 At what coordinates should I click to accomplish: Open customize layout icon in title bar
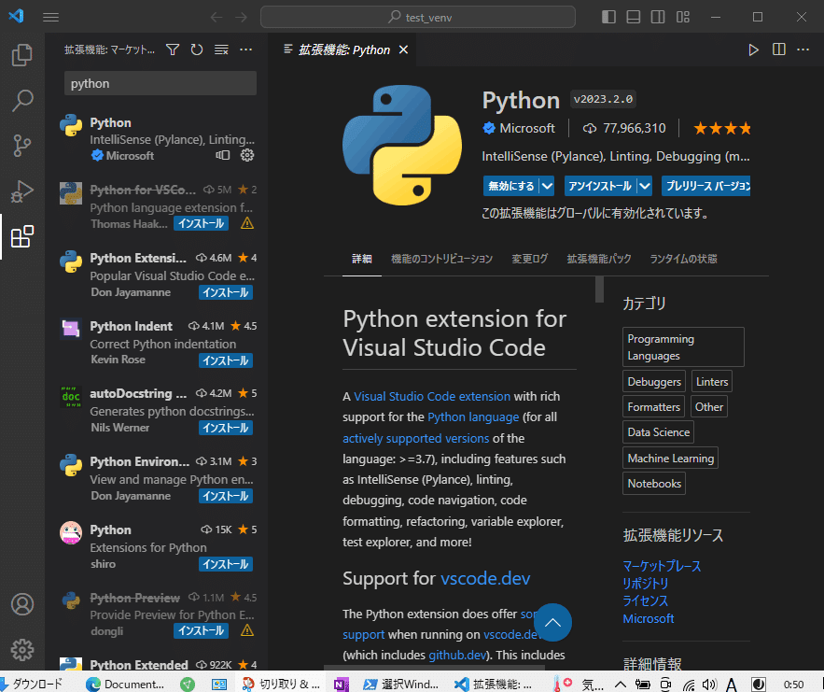point(683,18)
